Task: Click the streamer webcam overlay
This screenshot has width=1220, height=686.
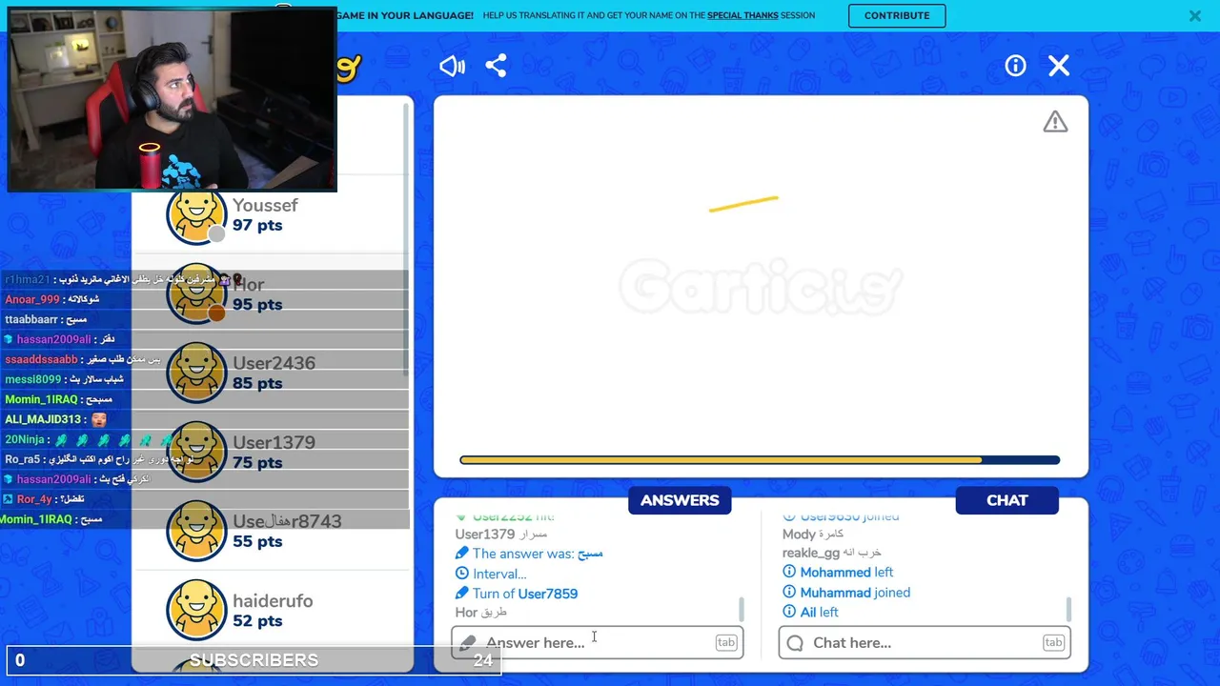Action: 173,100
